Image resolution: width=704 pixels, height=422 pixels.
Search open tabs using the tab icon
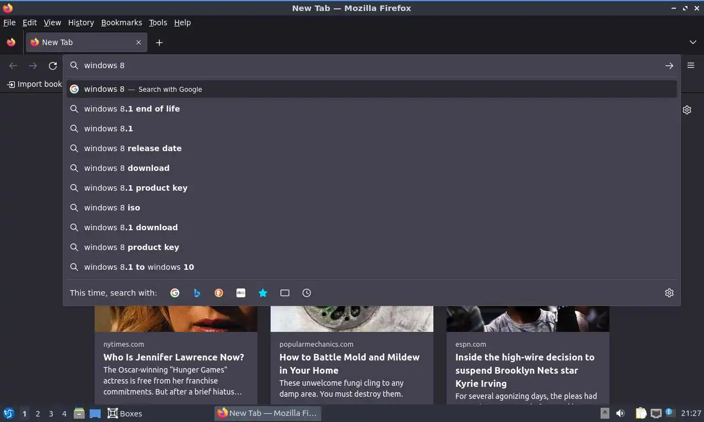[x=285, y=293]
